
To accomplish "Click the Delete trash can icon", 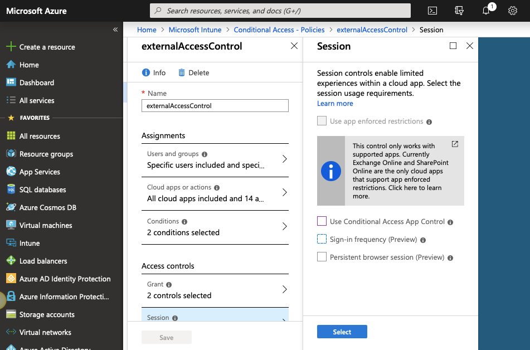I will tap(182, 72).
